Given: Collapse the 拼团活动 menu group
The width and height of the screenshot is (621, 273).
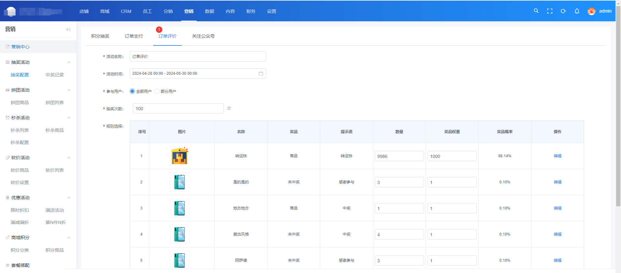Looking at the screenshot, I should click(69, 90).
